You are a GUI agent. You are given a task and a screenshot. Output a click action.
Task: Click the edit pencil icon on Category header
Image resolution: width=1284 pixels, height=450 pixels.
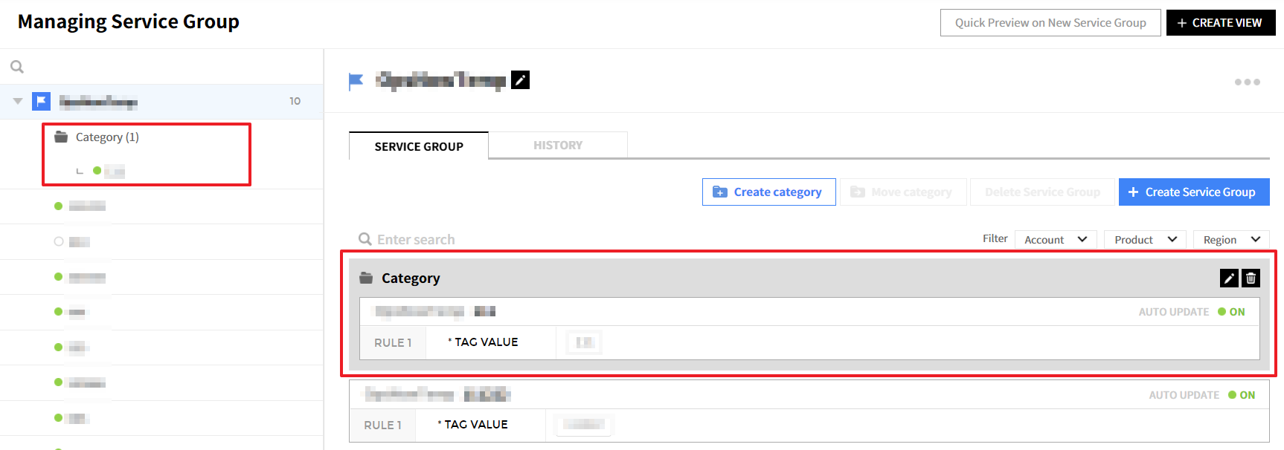click(x=1229, y=278)
